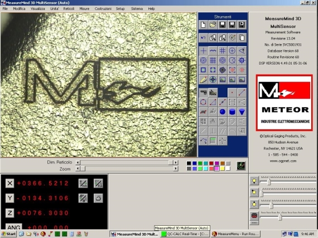Toggle the top lamp button beside first slider
The width and height of the screenshot is (318, 238).
(x=254, y=181)
